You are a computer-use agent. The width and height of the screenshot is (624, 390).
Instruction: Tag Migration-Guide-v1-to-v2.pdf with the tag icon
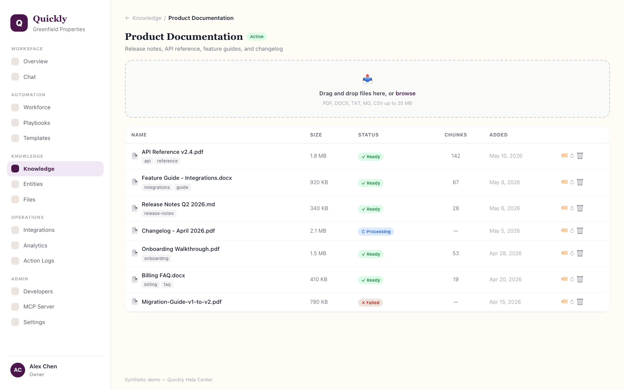(564, 302)
